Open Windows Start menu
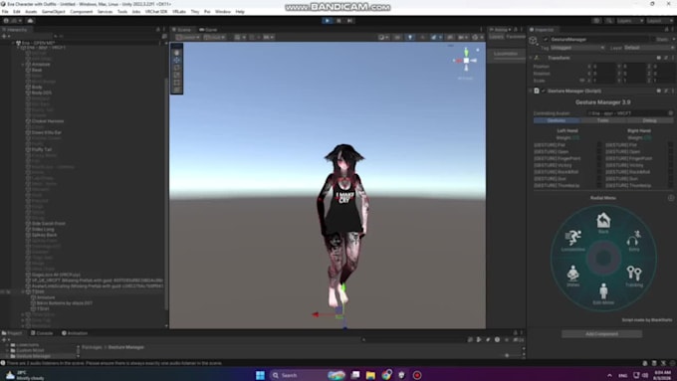The height and width of the screenshot is (381, 677). [x=260, y=375]
